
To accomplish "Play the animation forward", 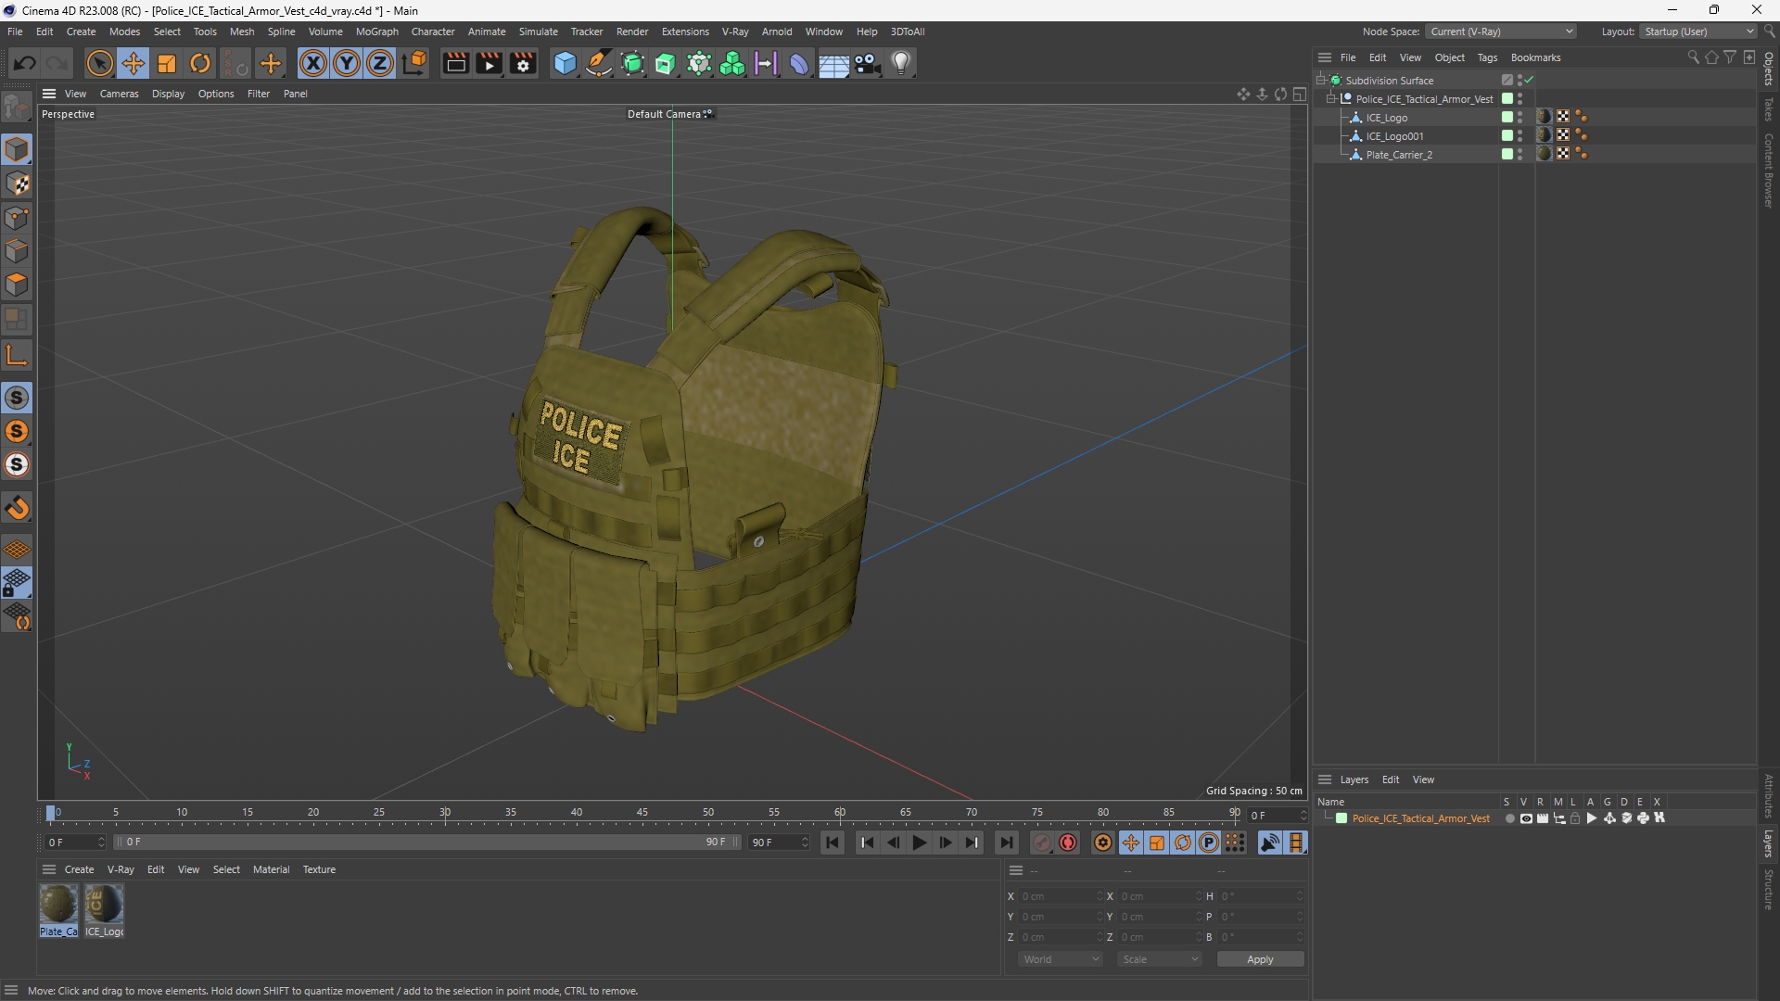I will pos(919,843).
